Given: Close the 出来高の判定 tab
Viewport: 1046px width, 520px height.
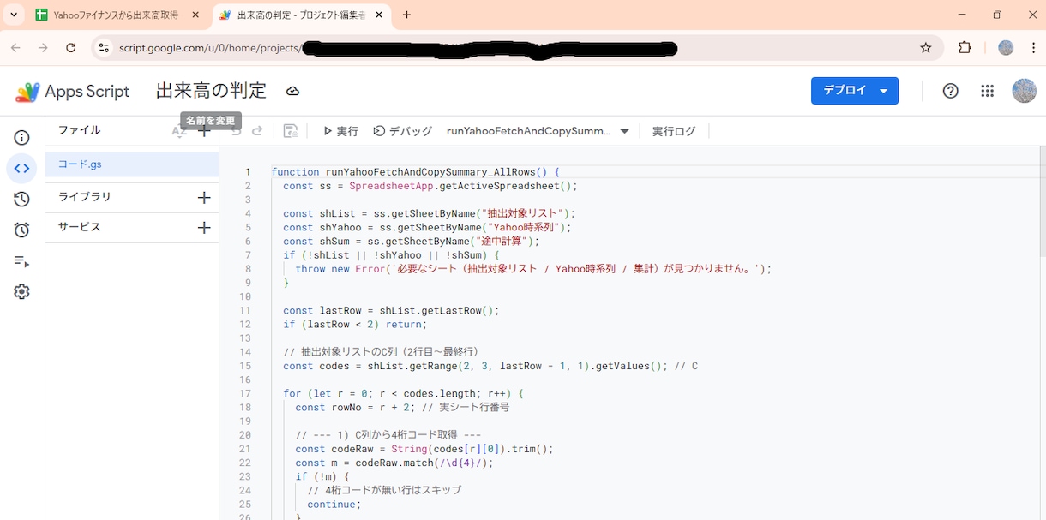Looking at the screenshot, I should point(379,15).
